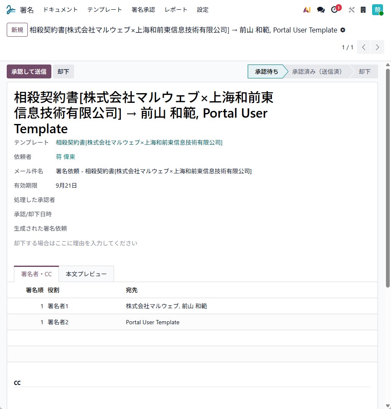The image size is (391, 409).
Task: Click the rejection reason input field
Action: 192,243
